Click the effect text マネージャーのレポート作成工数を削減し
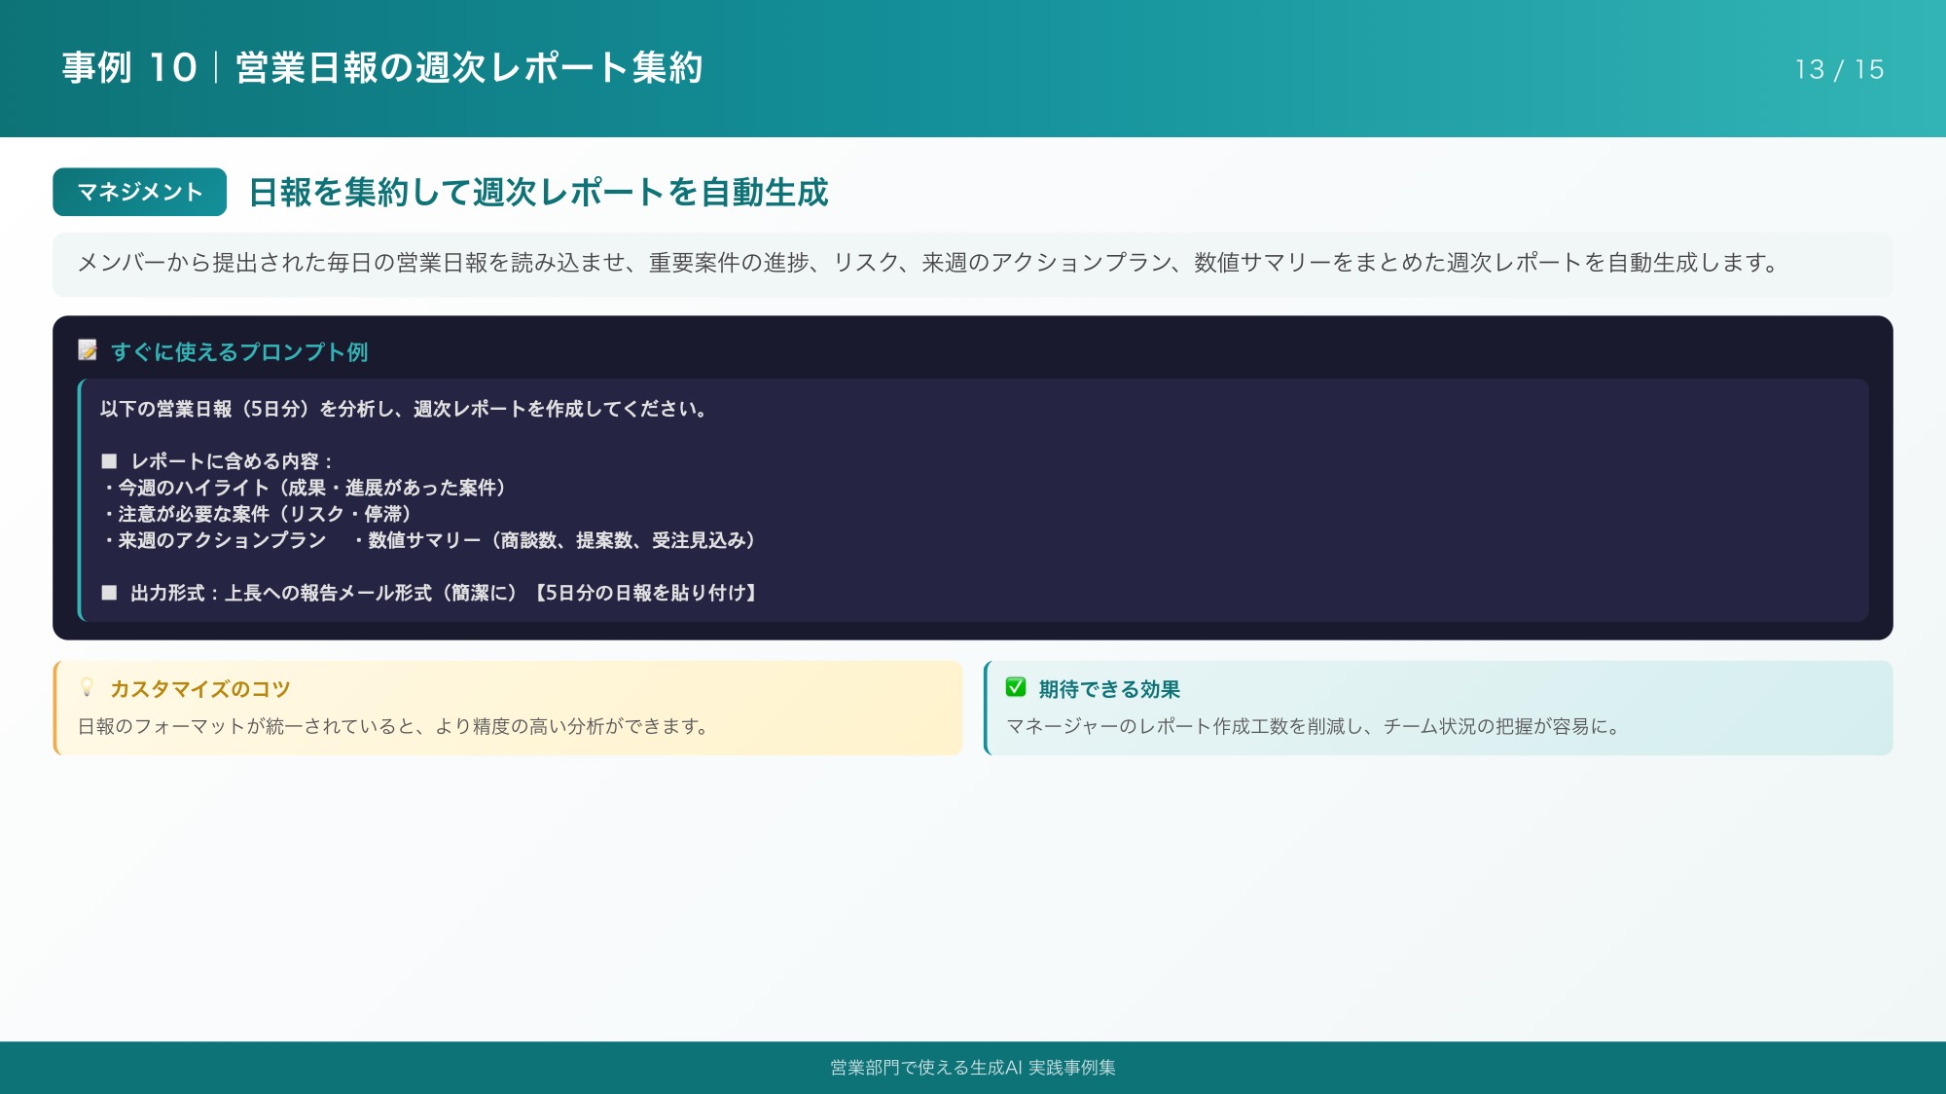 (x=1315, y=726)
